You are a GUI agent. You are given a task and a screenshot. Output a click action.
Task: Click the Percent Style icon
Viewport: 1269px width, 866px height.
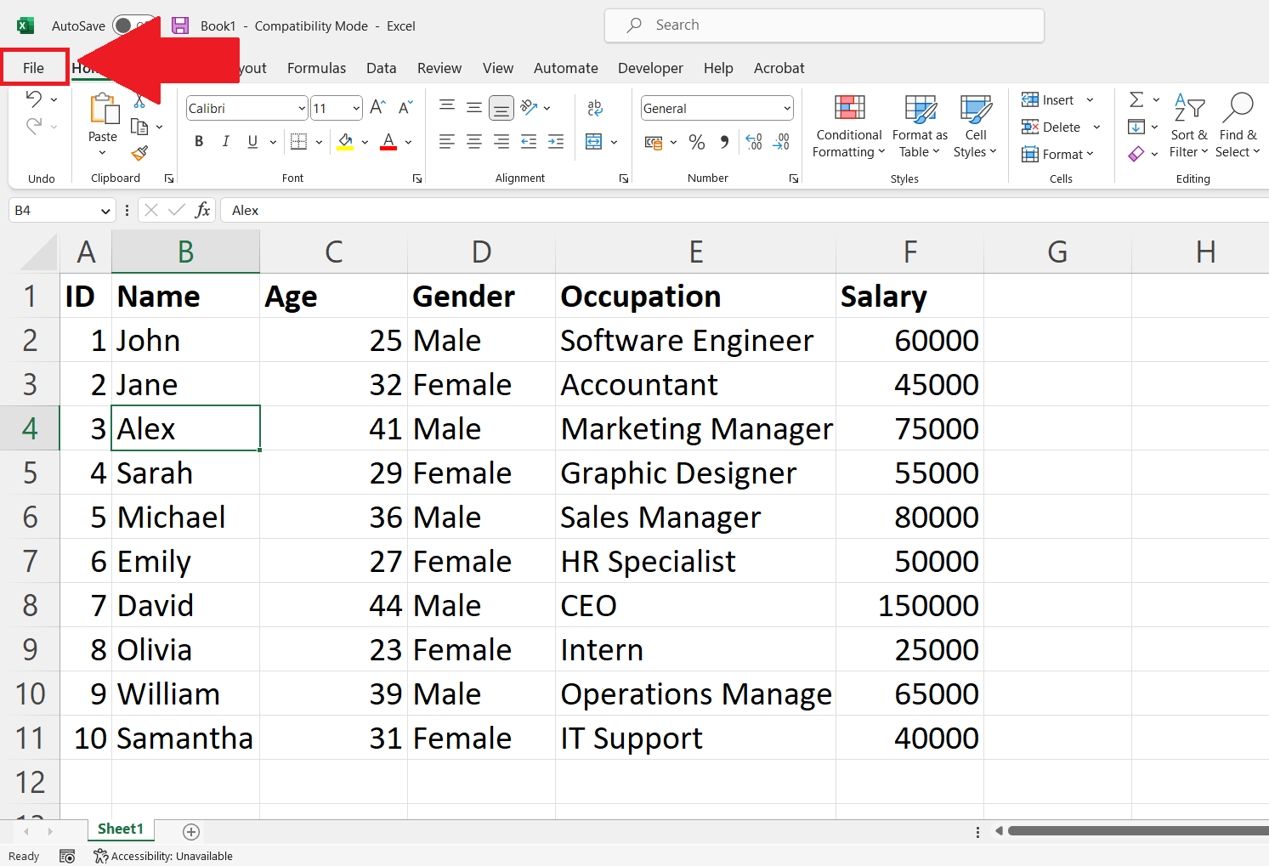click(696, 142)
